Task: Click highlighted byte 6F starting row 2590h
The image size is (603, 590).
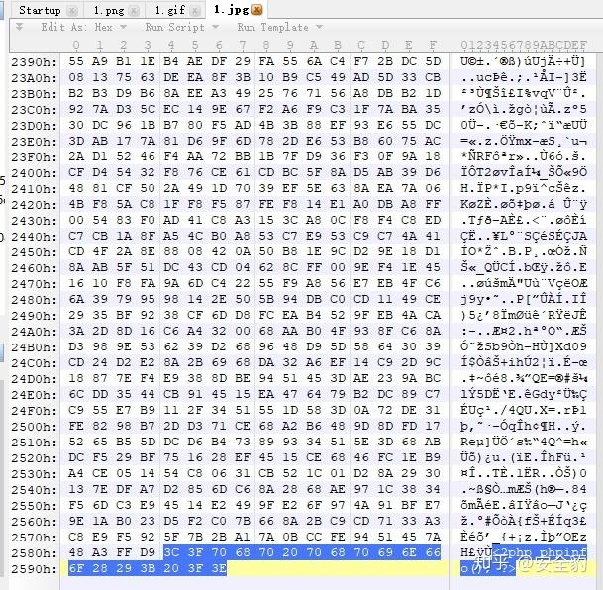Action: tap(76, 568)
